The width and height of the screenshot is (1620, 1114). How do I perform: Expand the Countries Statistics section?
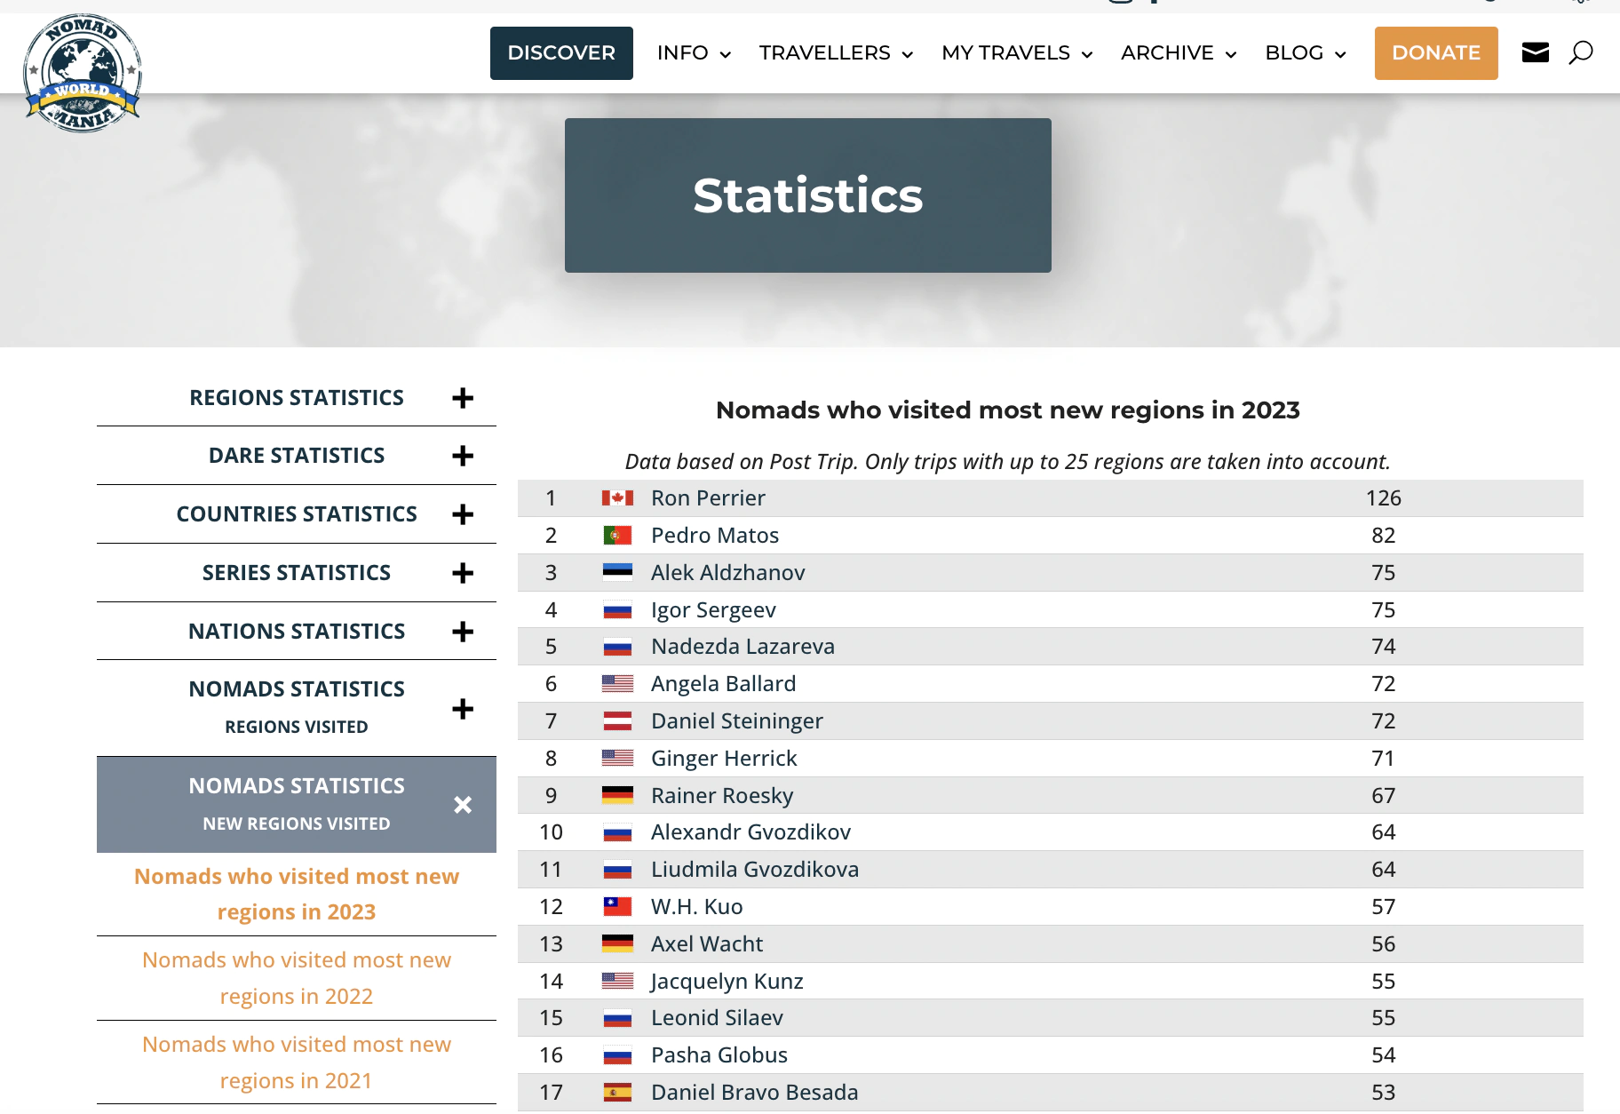pos(462,514)
